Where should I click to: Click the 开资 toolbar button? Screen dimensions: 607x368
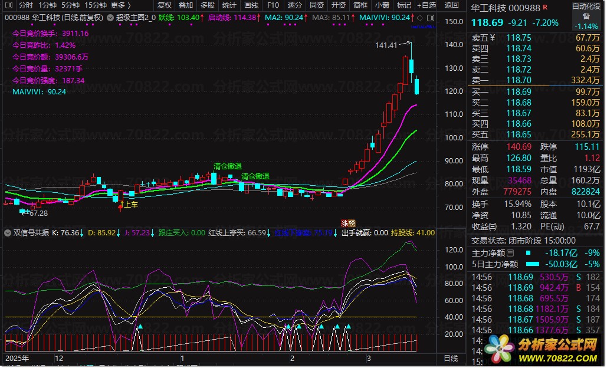(x=339, y=5)
